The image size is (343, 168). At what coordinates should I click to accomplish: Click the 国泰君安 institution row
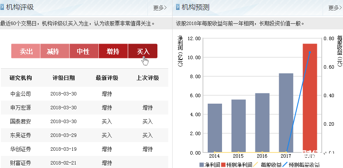[85, 121]
